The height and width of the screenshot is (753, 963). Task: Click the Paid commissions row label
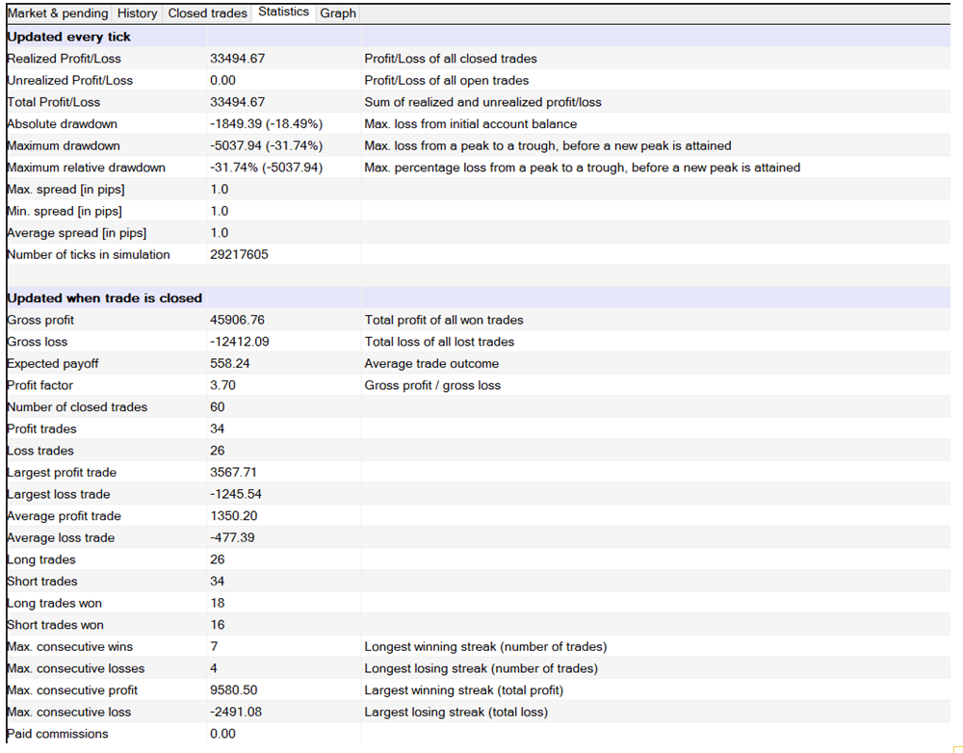coord(58,734)
